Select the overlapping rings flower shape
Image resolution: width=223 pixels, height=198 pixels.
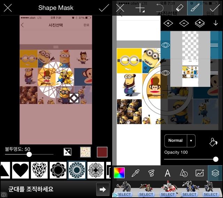(x=58, y=170)
